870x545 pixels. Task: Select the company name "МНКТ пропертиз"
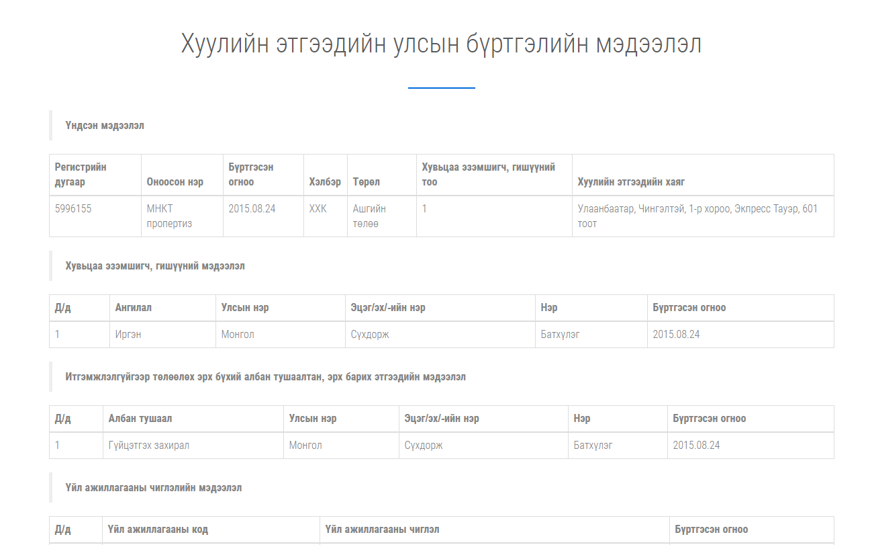pyautogui.click(x=169, y=216)
